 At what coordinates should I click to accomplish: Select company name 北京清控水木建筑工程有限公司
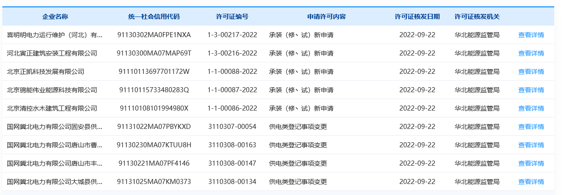[52, 108]
